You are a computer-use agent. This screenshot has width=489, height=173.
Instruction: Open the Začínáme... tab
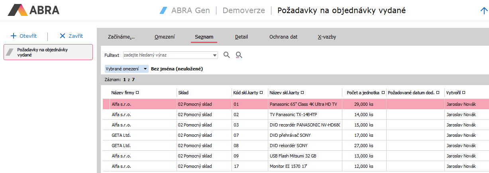[x=121, y=37]
